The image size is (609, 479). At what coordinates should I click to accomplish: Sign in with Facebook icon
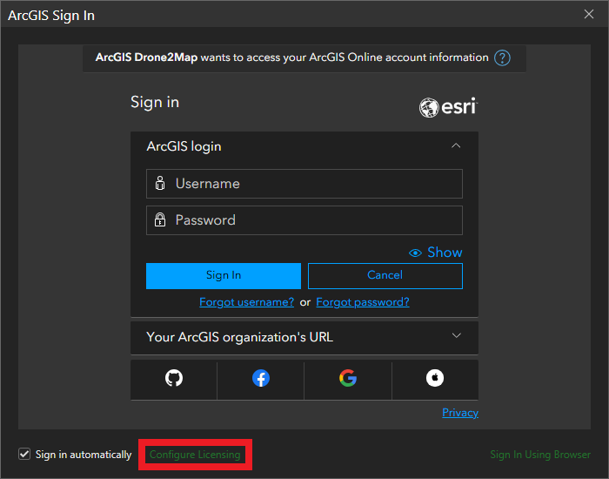coord(261,378)
